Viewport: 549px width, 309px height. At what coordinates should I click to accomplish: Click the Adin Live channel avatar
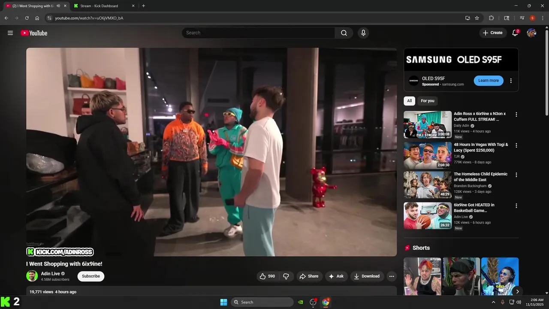[x=32, y=276]
